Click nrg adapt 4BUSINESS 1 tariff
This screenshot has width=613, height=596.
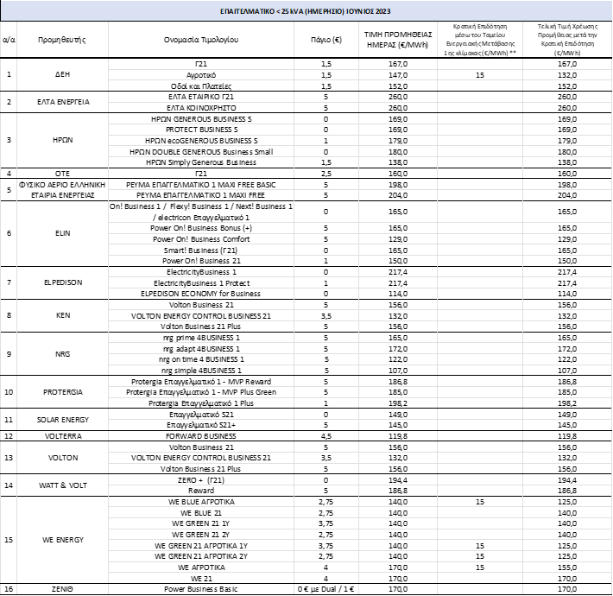pyautogui.click(x=201, y=349)
